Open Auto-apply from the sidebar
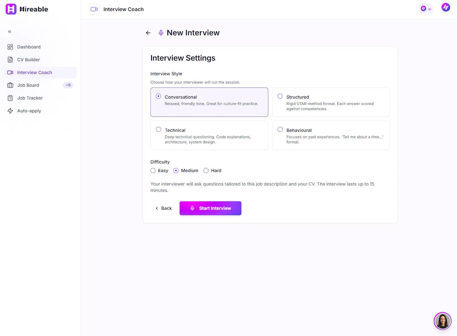The width and height of the screenshot is (457, 336). tap(40, 111)
